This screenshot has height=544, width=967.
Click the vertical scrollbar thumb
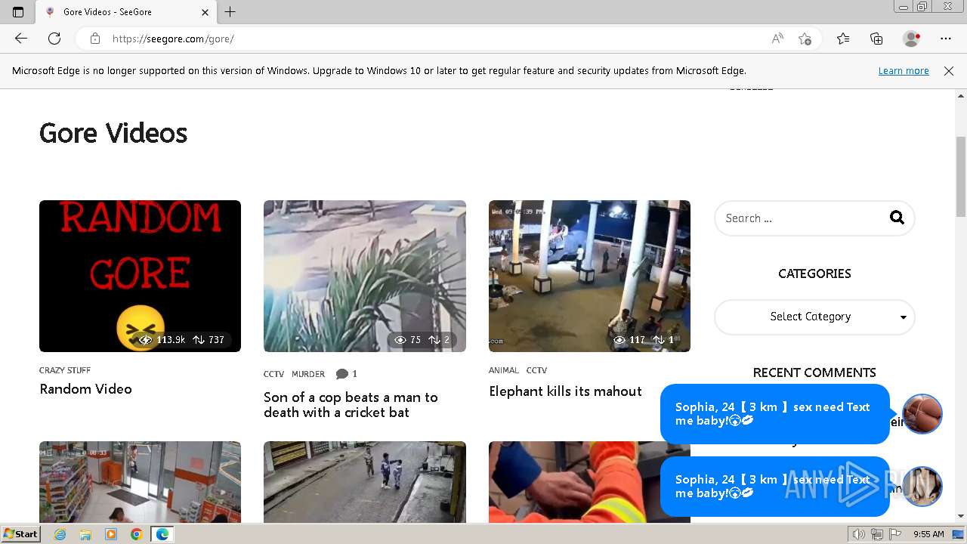[961, 175]
